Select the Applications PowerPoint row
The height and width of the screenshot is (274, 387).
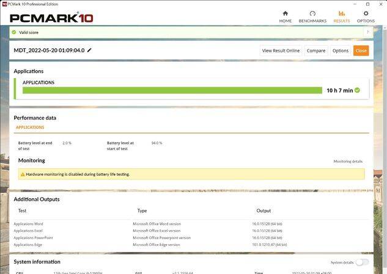click(x=191, y=238)
